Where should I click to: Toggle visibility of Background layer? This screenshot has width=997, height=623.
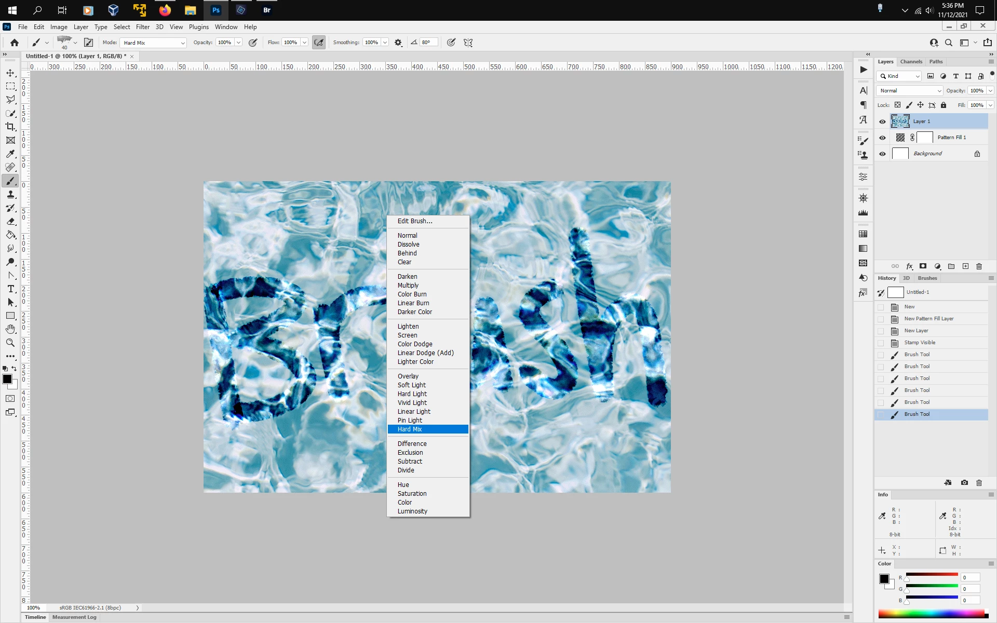(882, 154)
